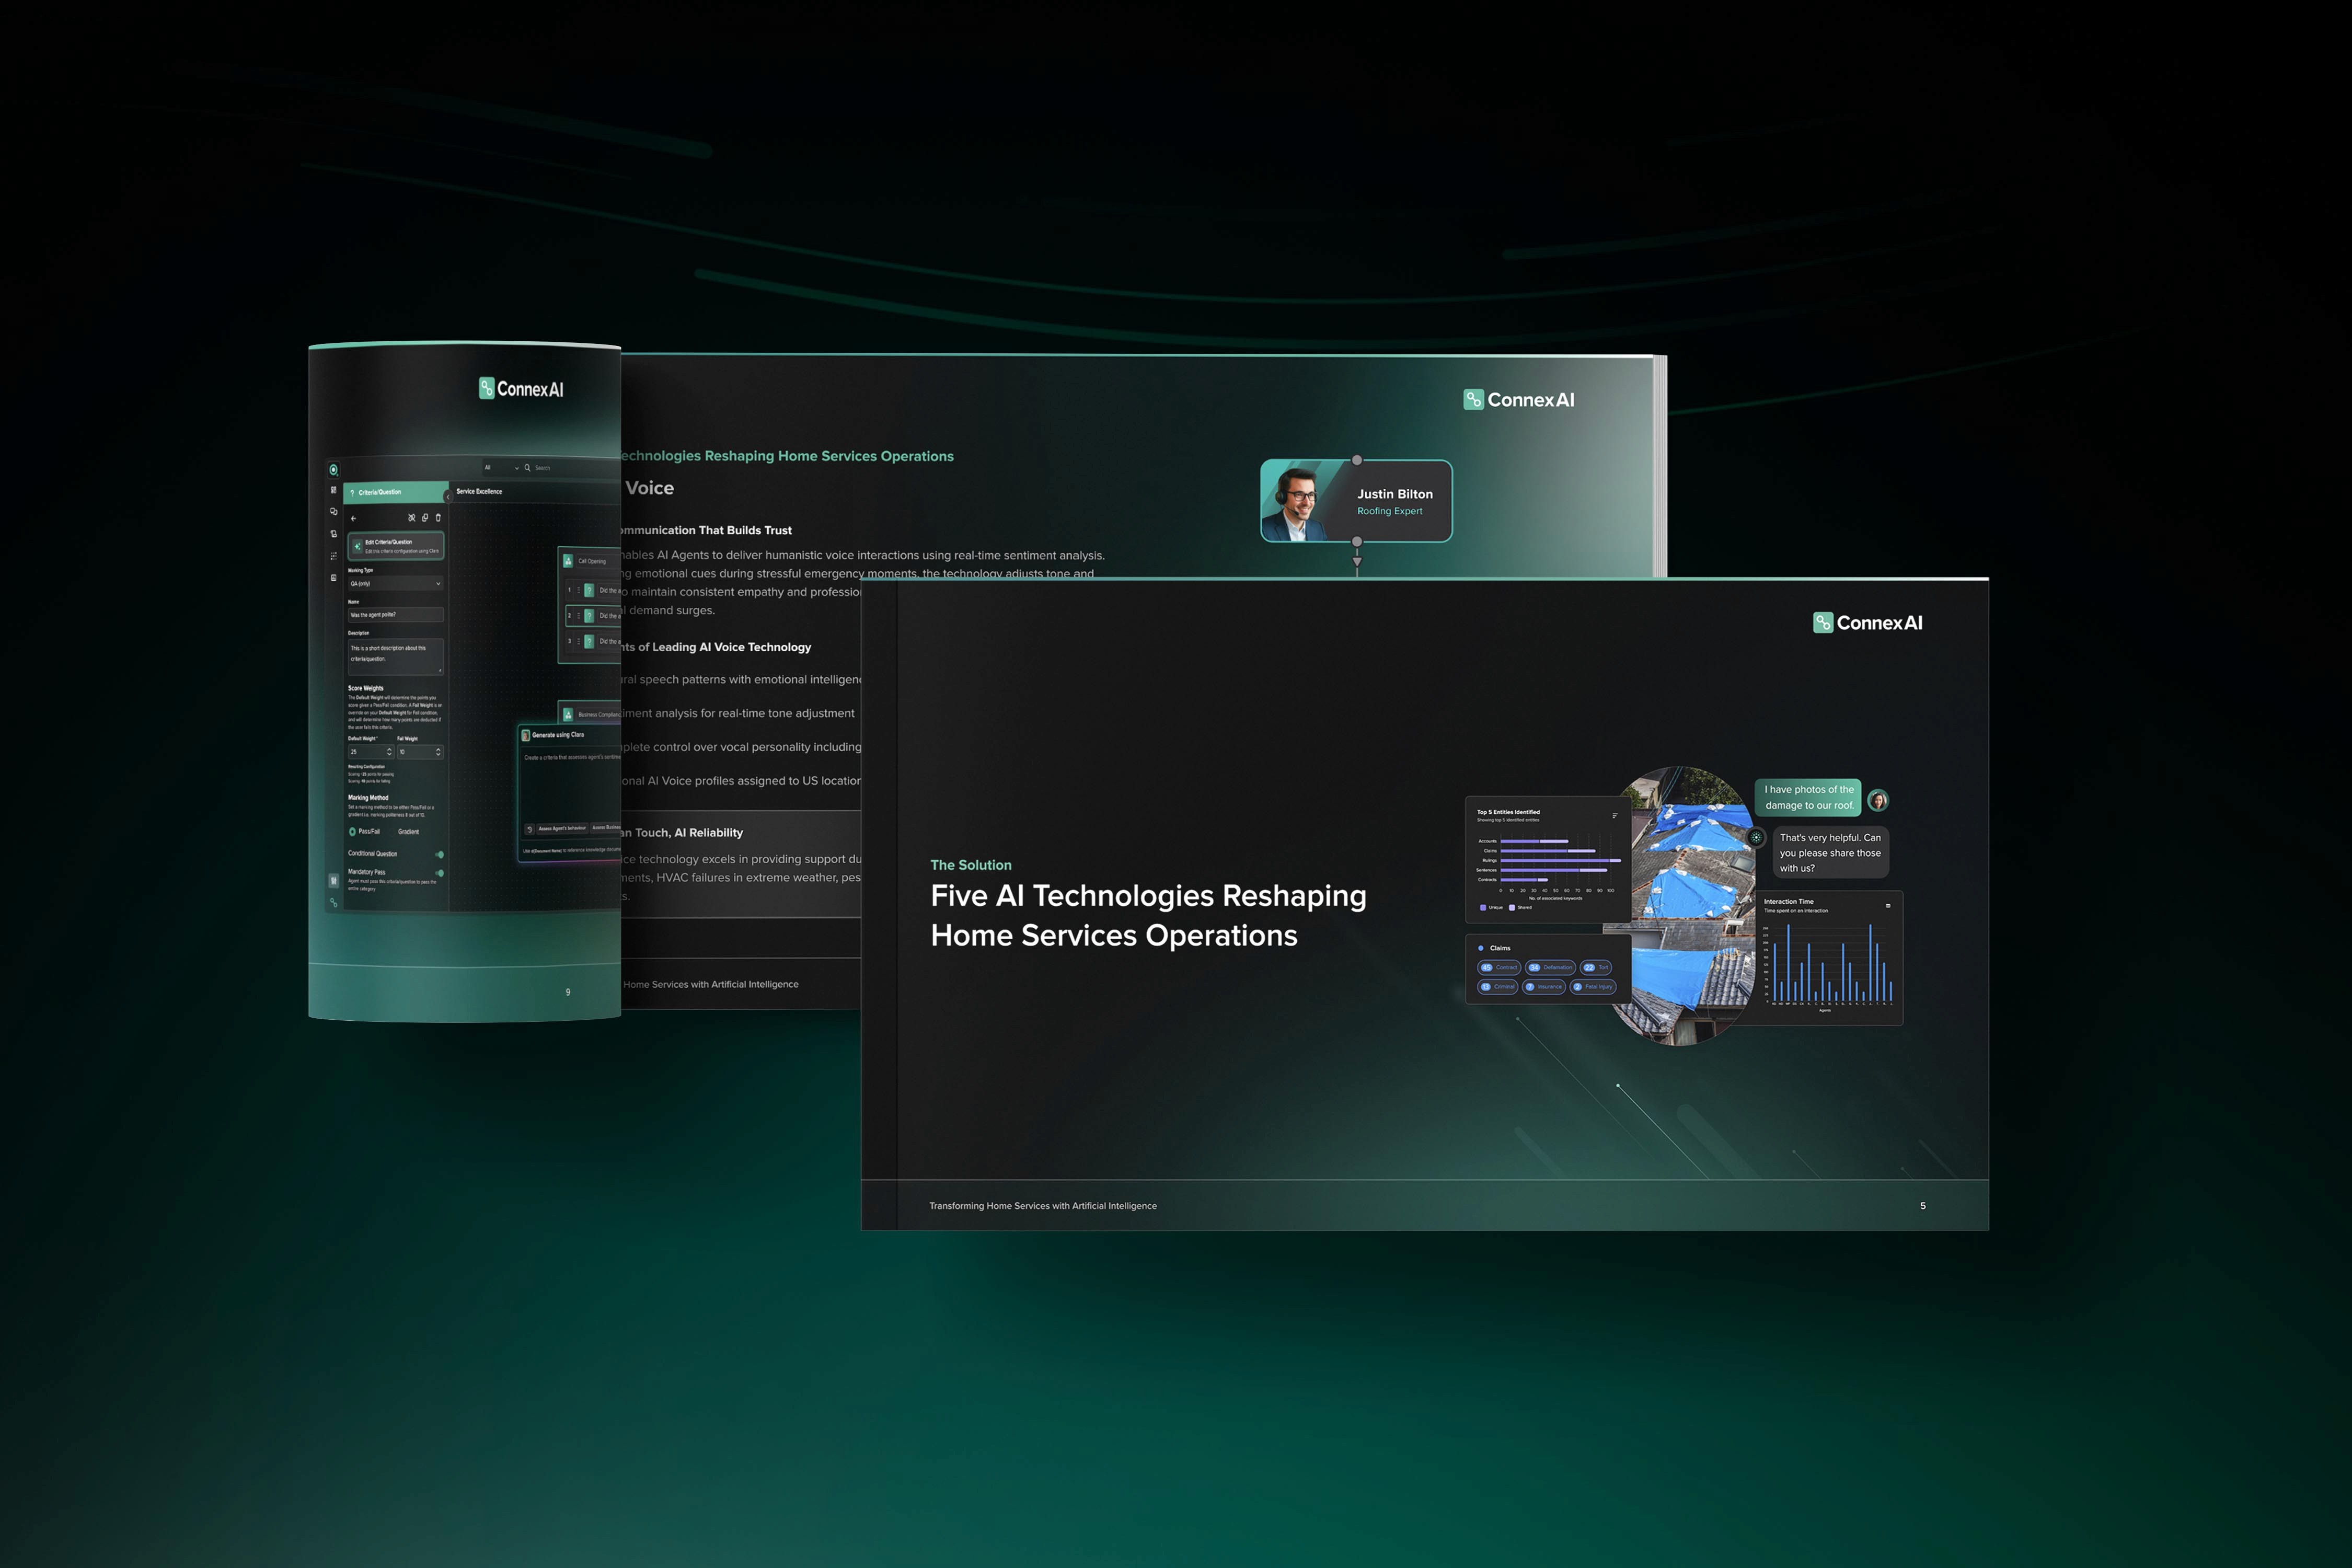Click table icon on Interaction Time card
This screenshot has width=2352, height=1568.
click(1888, 906)
